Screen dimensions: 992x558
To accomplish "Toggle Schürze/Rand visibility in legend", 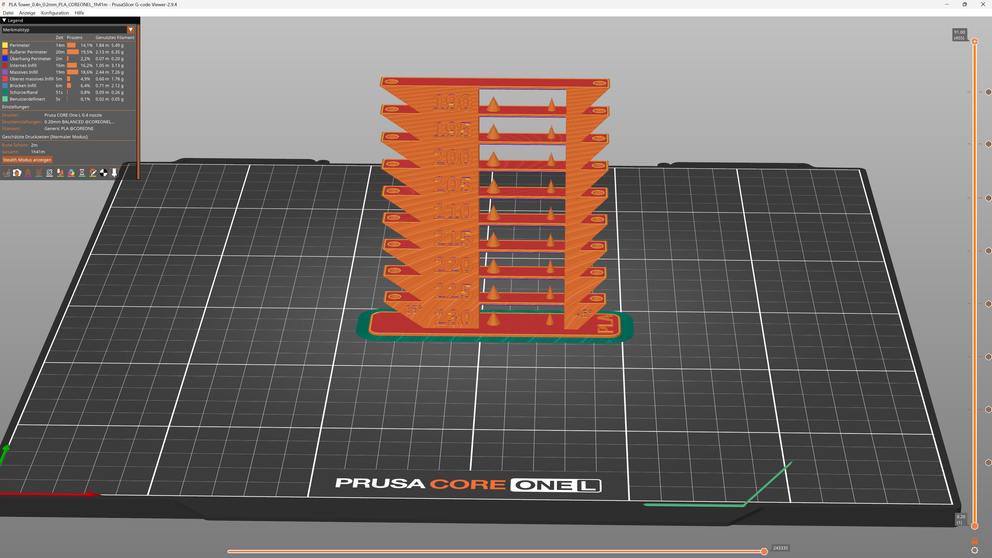I will click(x=68, y=93).
